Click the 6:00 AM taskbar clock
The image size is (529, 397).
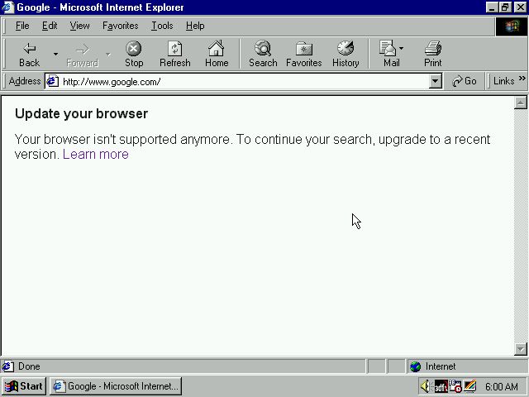point(502,386)
